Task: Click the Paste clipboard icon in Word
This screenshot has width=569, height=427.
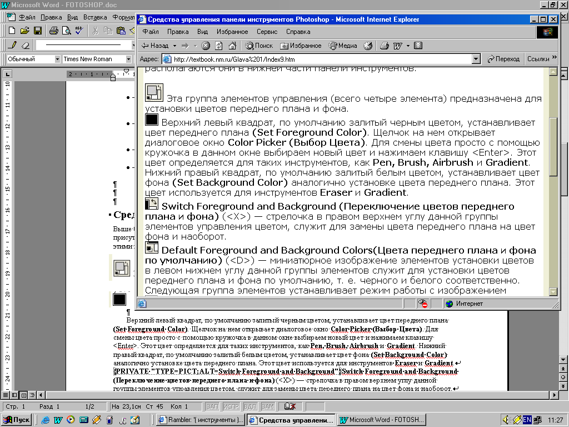Action: (x=121, y=31)
